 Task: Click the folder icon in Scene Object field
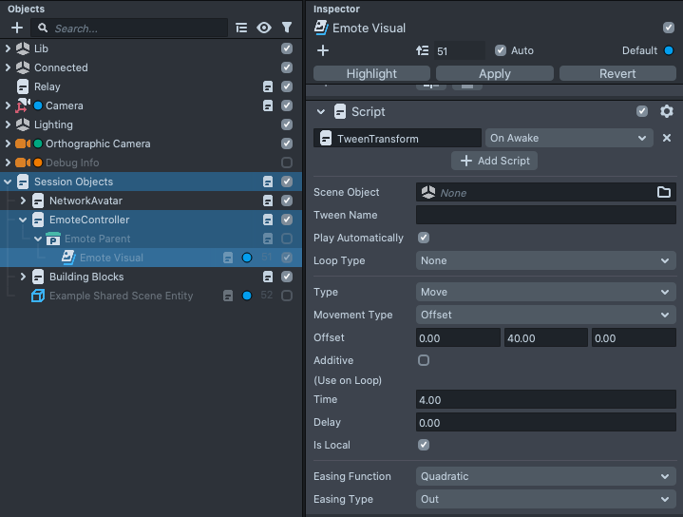pos(664,193)
